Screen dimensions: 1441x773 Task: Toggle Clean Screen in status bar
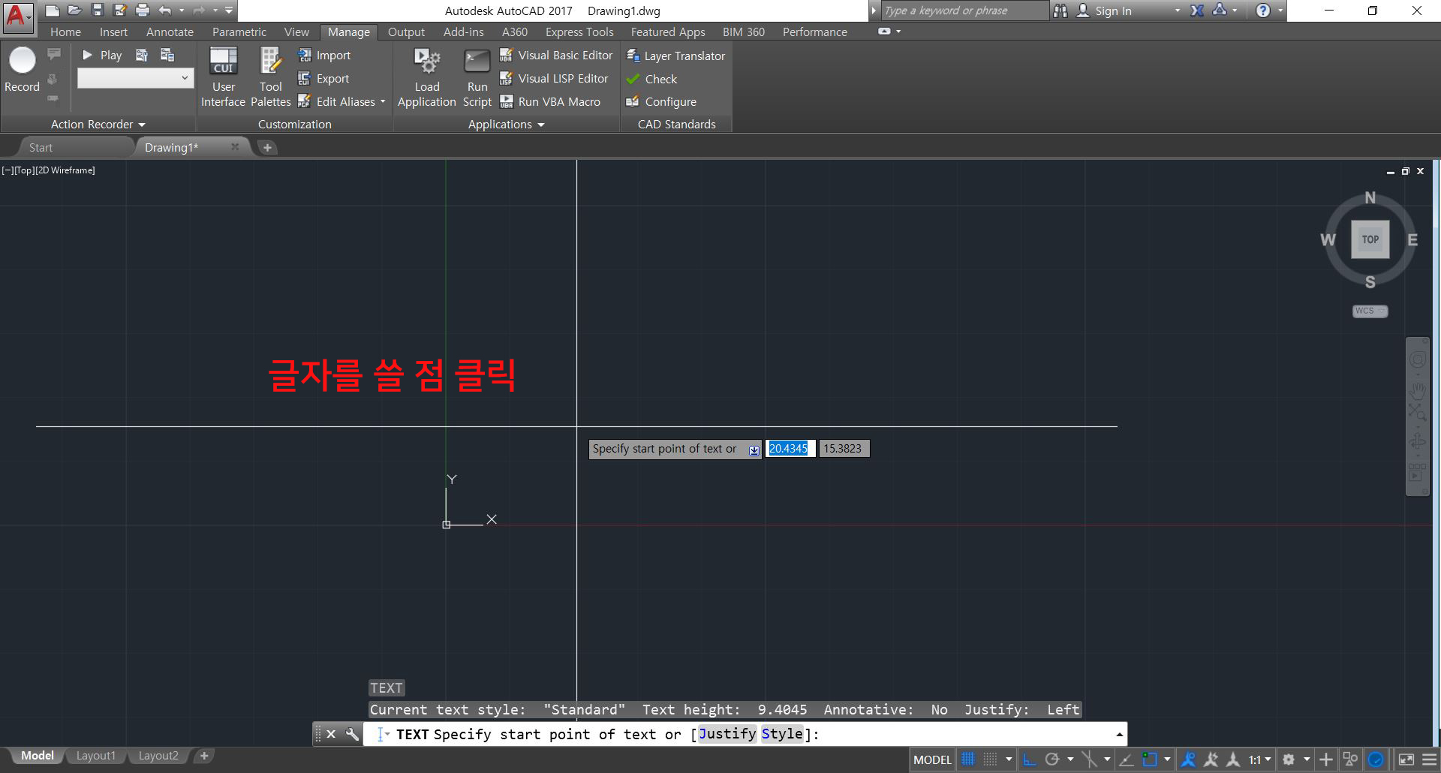[1406, 759]
